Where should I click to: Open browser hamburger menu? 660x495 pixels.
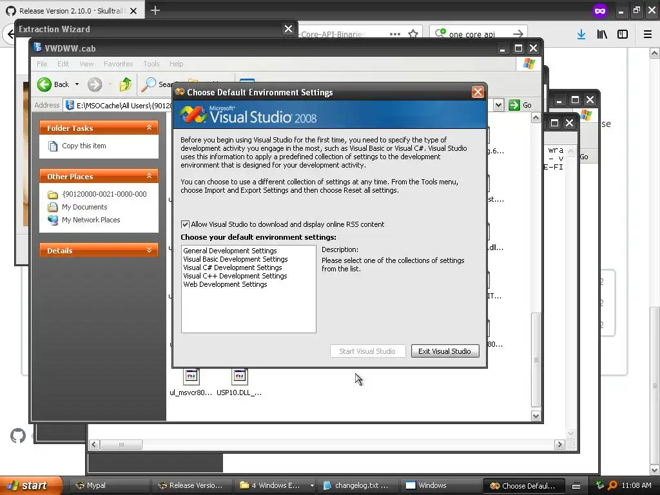648,34
